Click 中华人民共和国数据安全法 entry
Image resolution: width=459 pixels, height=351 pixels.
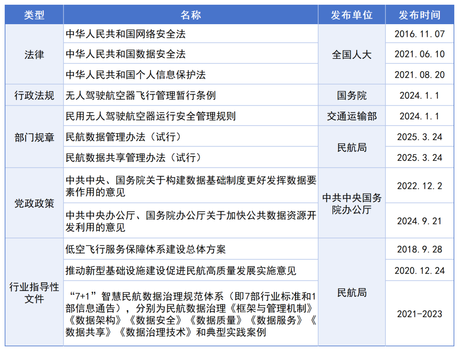tap(126, 54)
